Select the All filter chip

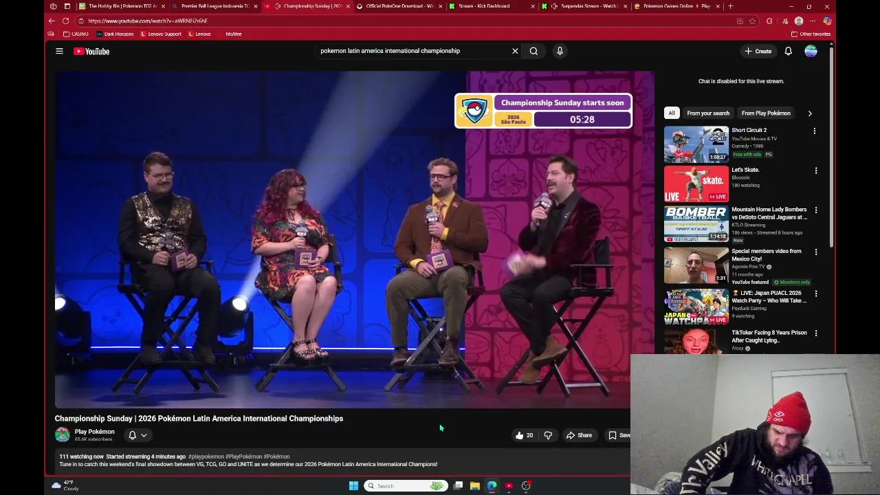tap(672, 113)
